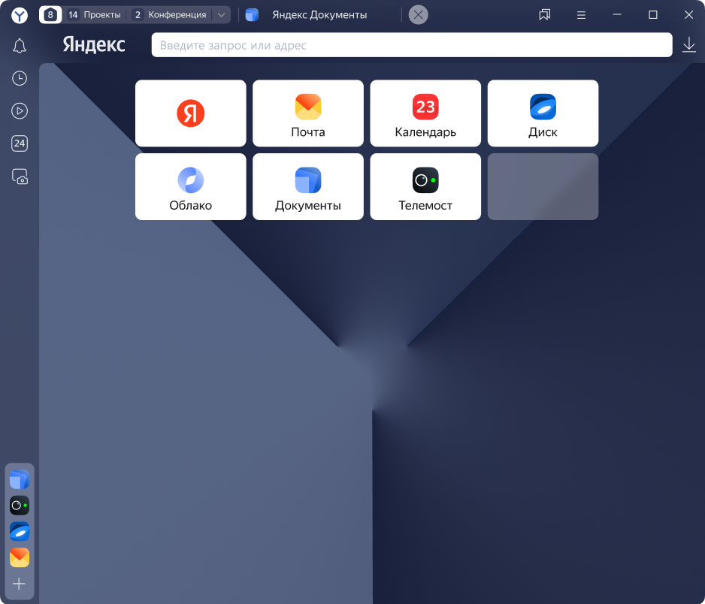Close the browser window

click(x=688, y=15)
